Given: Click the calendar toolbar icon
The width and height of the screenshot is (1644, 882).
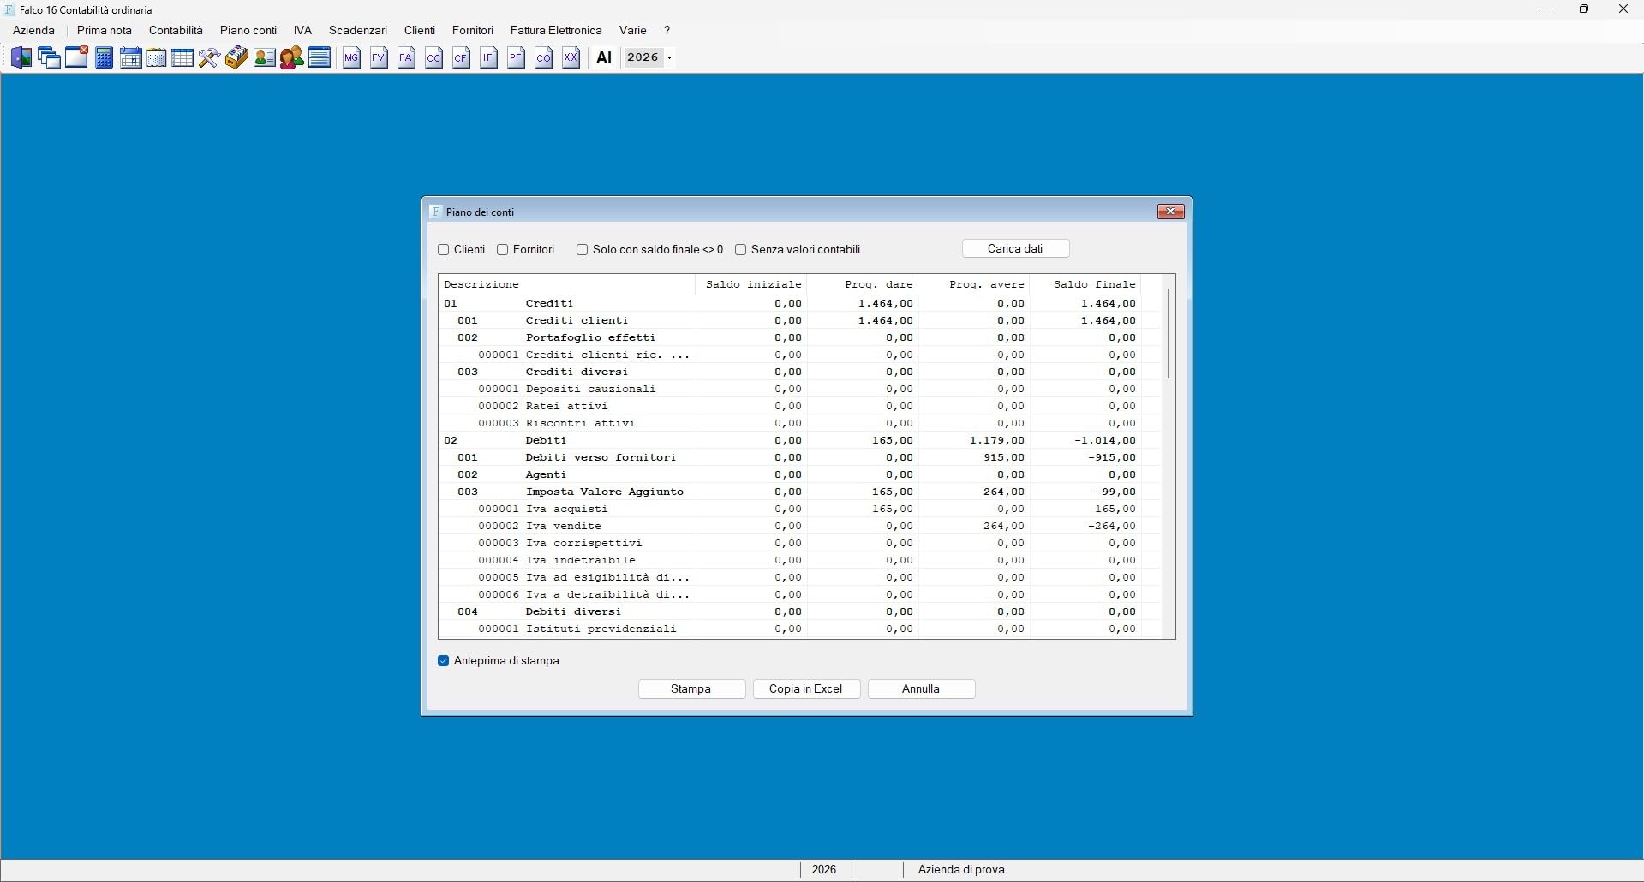Looking at the screenshot, I should click(x=131, y=58).
